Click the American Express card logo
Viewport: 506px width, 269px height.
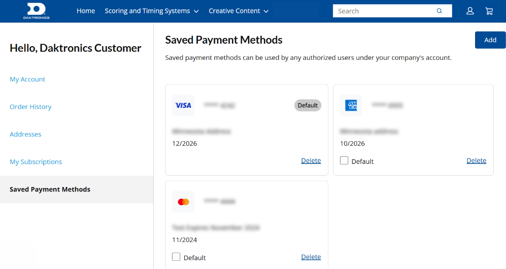pyautogui.click(x=351, y=106)
